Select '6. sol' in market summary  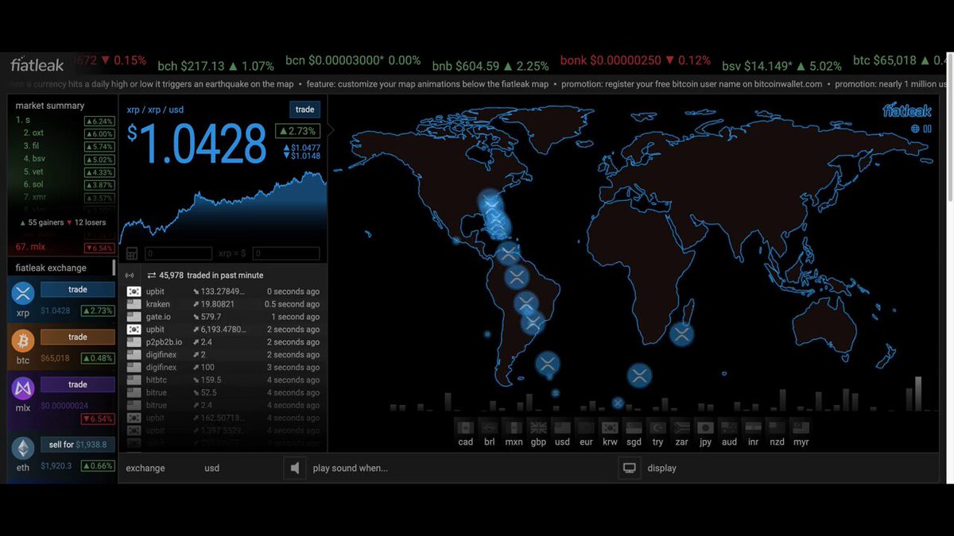coord(64,184)
